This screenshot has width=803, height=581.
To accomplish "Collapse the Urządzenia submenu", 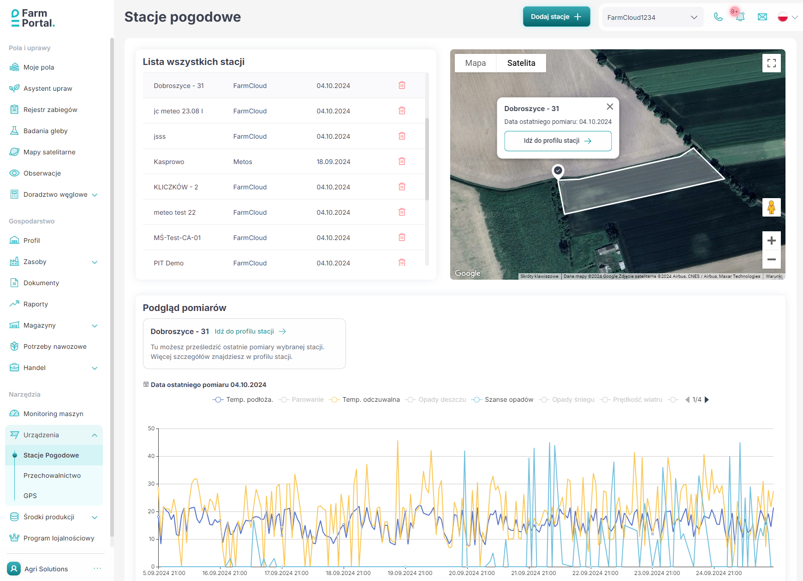I will pyautogui.click(x=95, y=435).
